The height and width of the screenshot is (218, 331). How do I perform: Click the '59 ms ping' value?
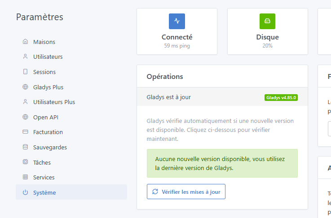[177, 46]
